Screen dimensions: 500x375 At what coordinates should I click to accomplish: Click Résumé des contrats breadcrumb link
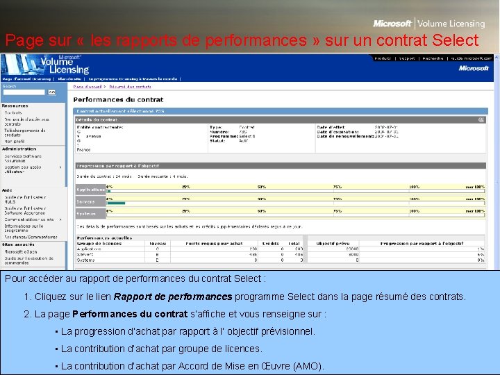130,87
